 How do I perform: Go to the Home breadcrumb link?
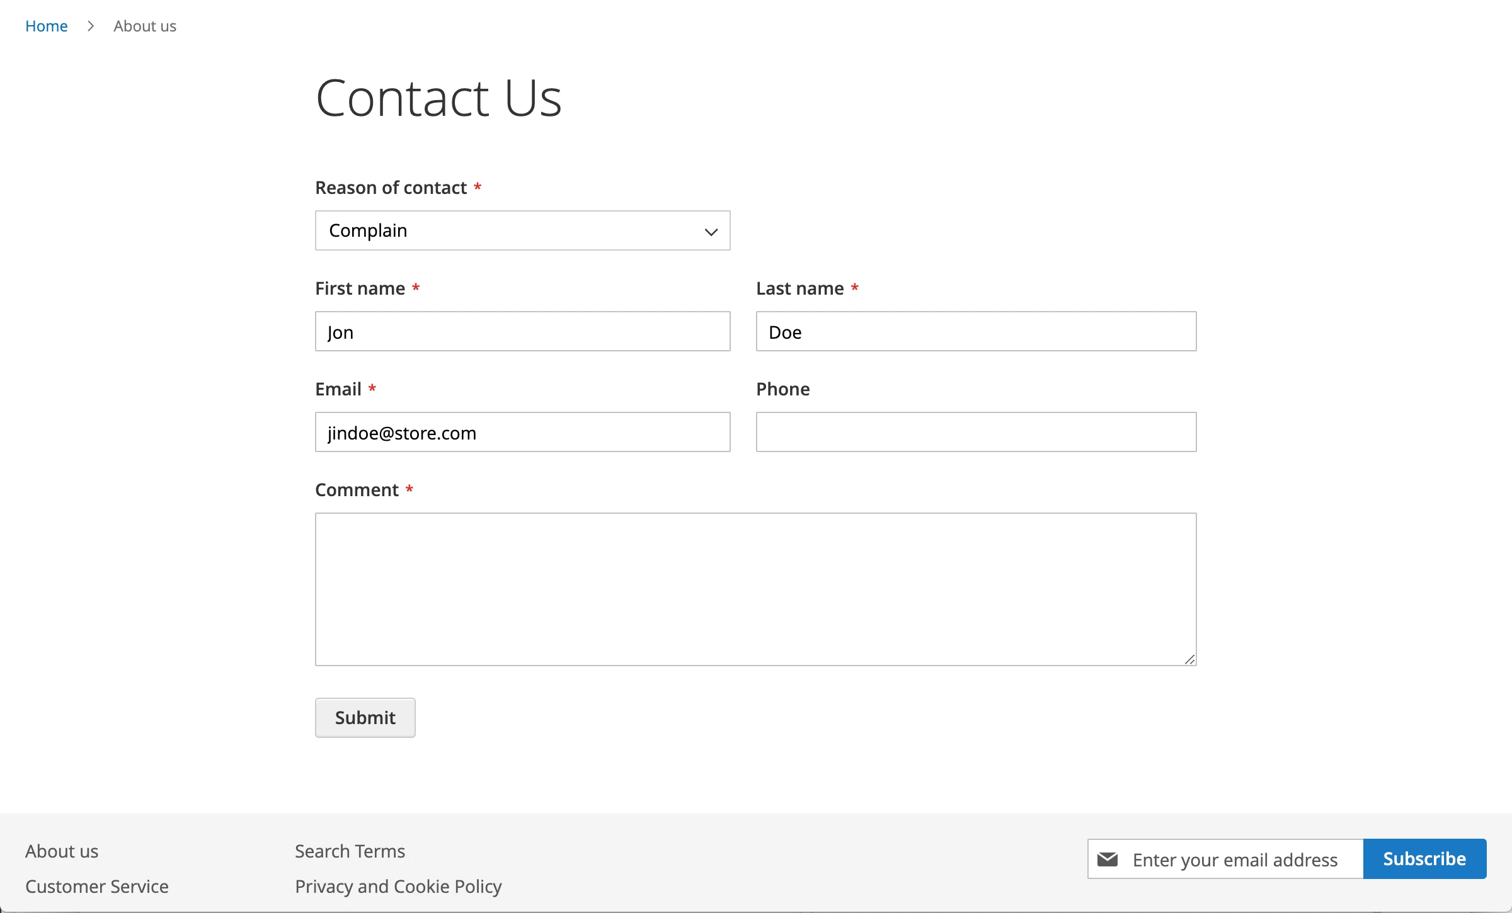46,26
